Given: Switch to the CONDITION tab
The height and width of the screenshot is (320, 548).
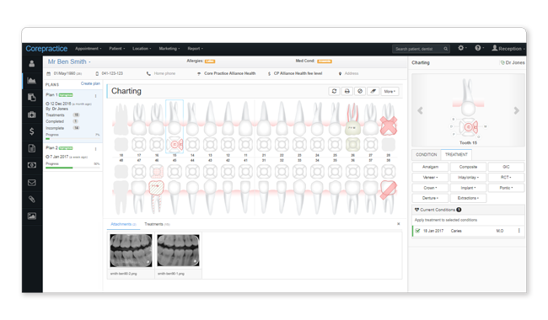Looking at the screenshot, I should point(426,154).
